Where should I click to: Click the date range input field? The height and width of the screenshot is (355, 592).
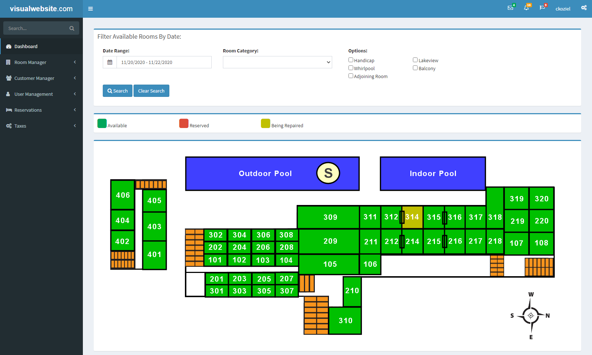point(164,62)
